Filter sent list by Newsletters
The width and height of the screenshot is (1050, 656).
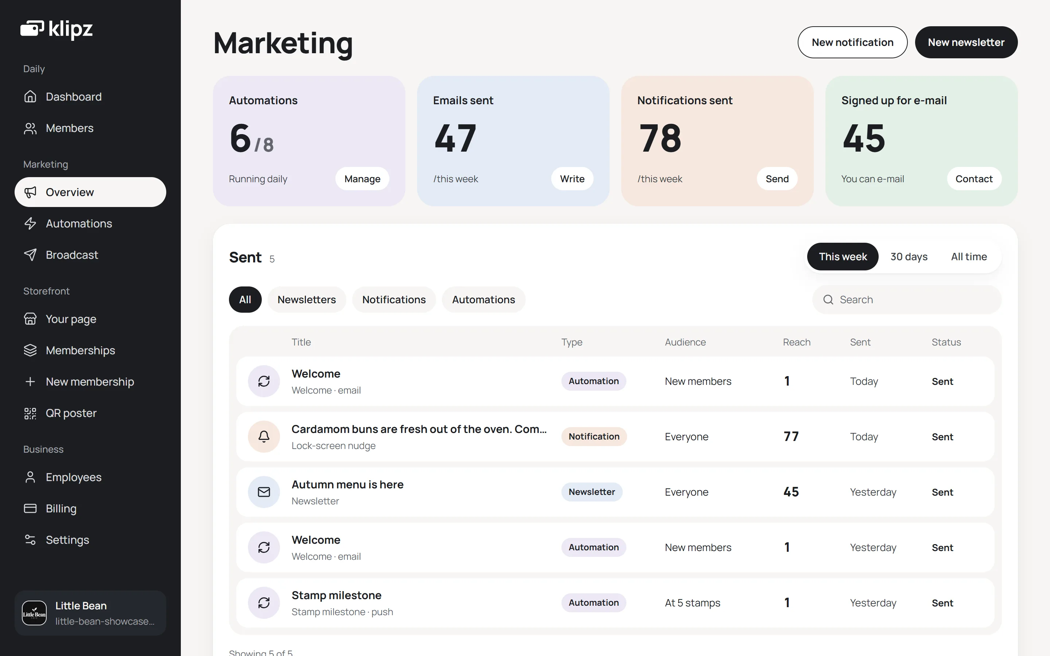(x=307, y=299)
